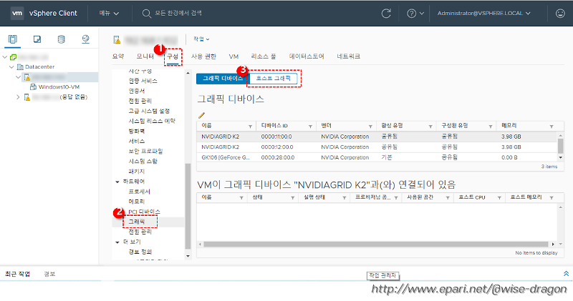The width and height of the screenshot is (573, 301).
Task: Select 보안 프로파일 in the configuration list
Action: [145, 151]
